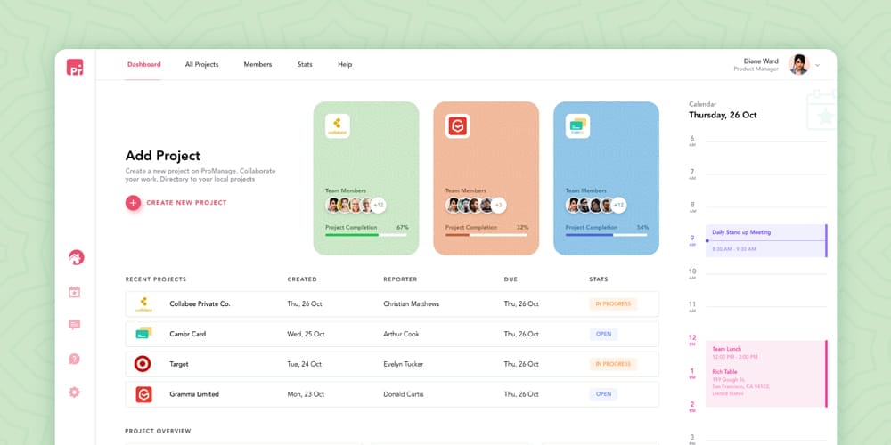
Task: Click +12 members badge on green card
Action: tap(379, 206)
